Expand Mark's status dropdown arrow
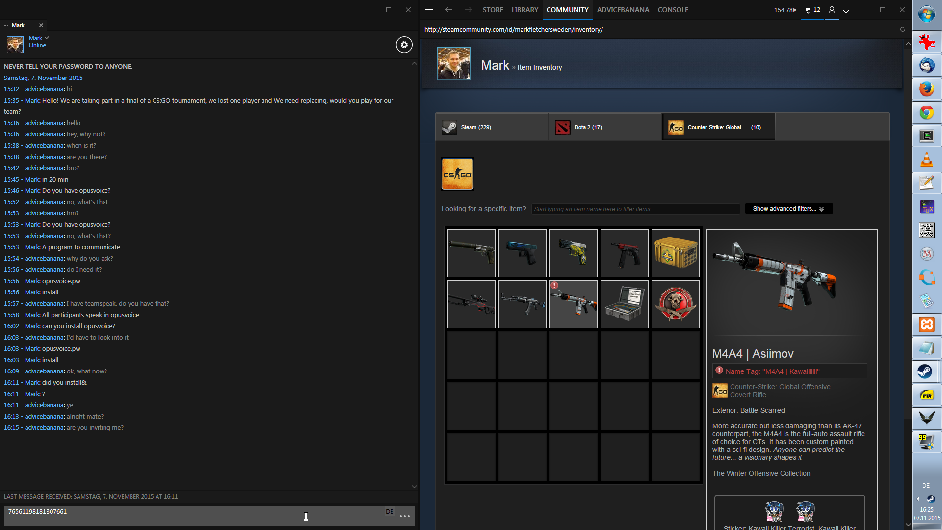This screenshot has width=942, height=530. pos(47,38)
